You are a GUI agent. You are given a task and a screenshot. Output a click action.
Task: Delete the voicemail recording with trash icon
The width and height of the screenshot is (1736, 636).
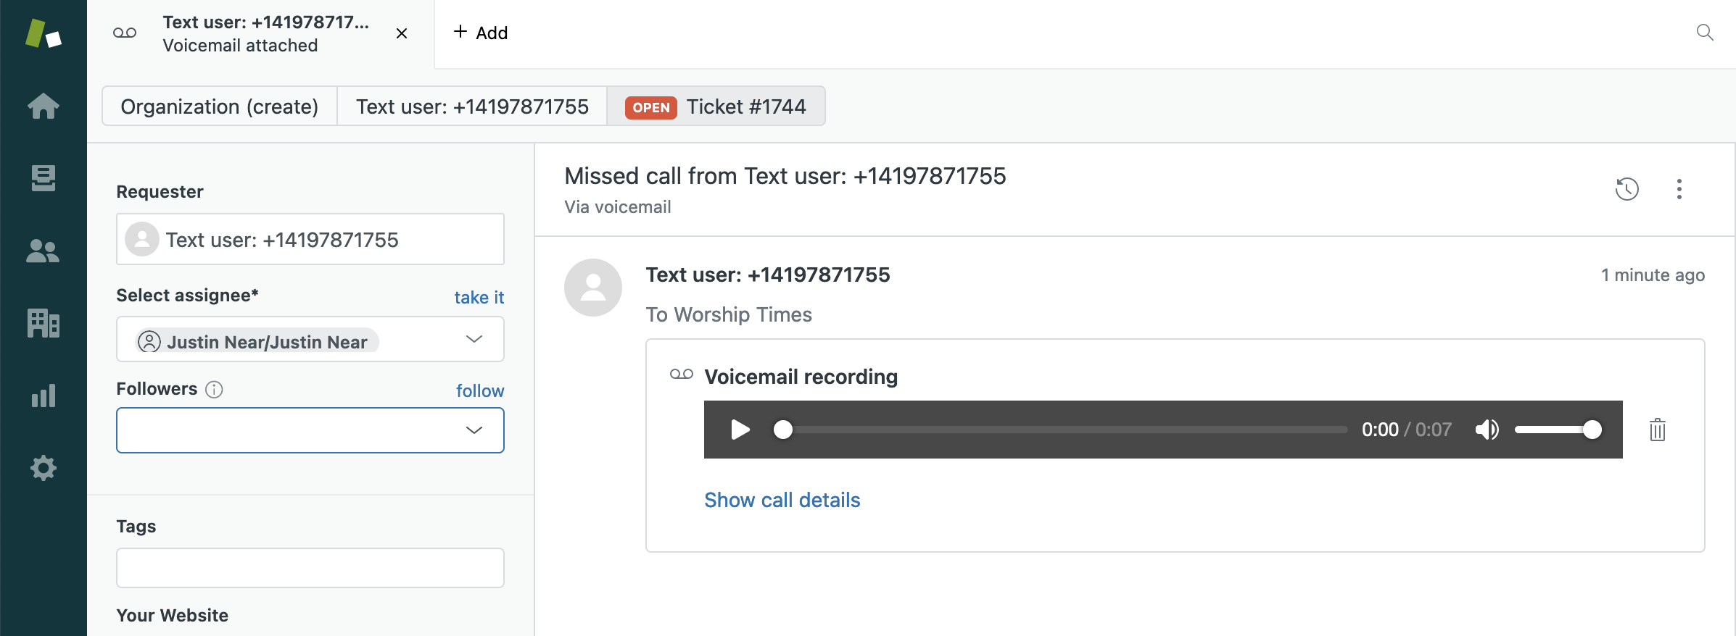coord(1657,430)
